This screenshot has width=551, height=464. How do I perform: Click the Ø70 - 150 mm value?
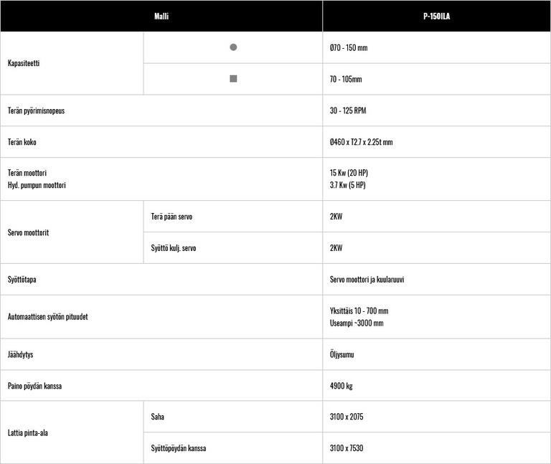349,48
